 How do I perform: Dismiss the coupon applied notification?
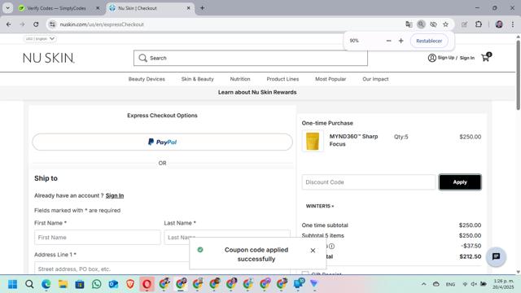point(313,251)
